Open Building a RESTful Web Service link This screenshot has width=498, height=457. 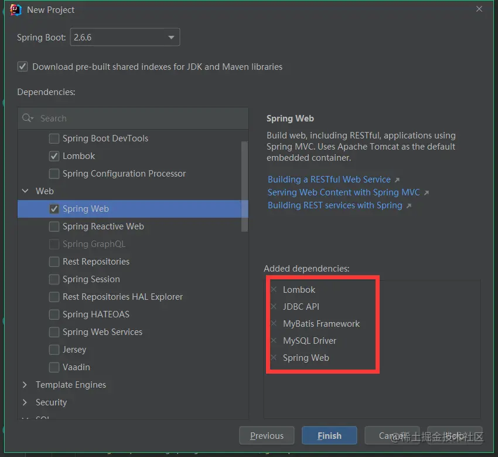click(329, 180)
